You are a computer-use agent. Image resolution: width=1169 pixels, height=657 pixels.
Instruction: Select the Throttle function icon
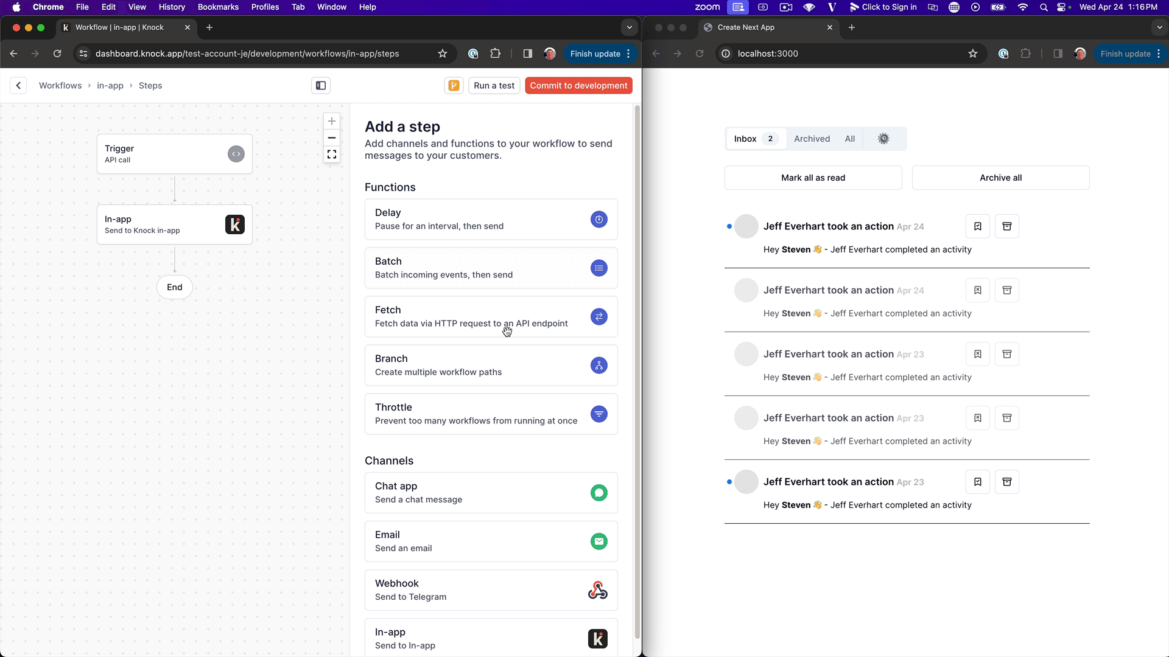coord(600,414)
